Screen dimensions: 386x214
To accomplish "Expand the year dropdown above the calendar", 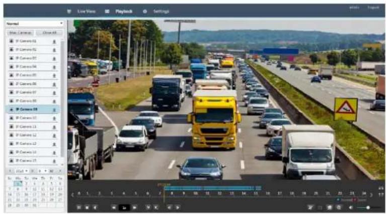I will 22,171.
